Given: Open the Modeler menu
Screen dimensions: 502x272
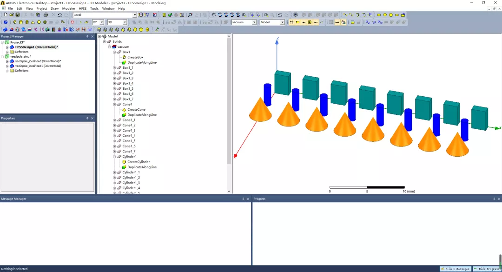Looking at the screenshot, I should coord(68,9).
